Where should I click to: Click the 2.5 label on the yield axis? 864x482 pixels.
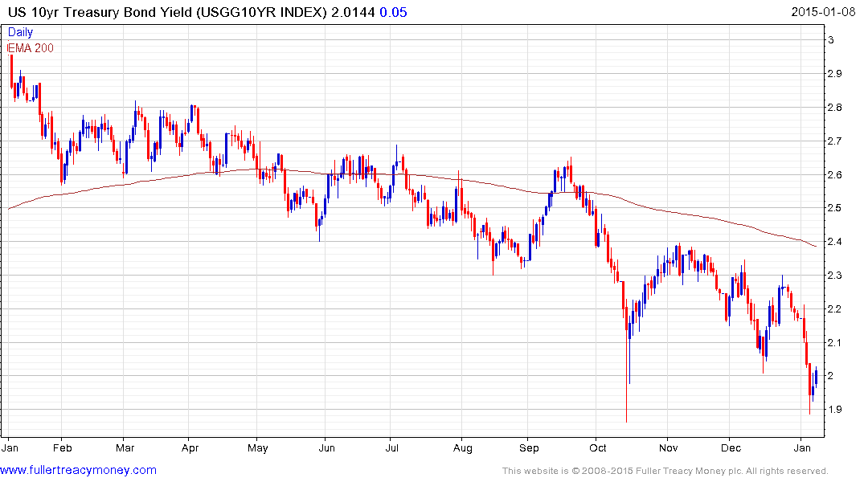(x=835, y=208)
